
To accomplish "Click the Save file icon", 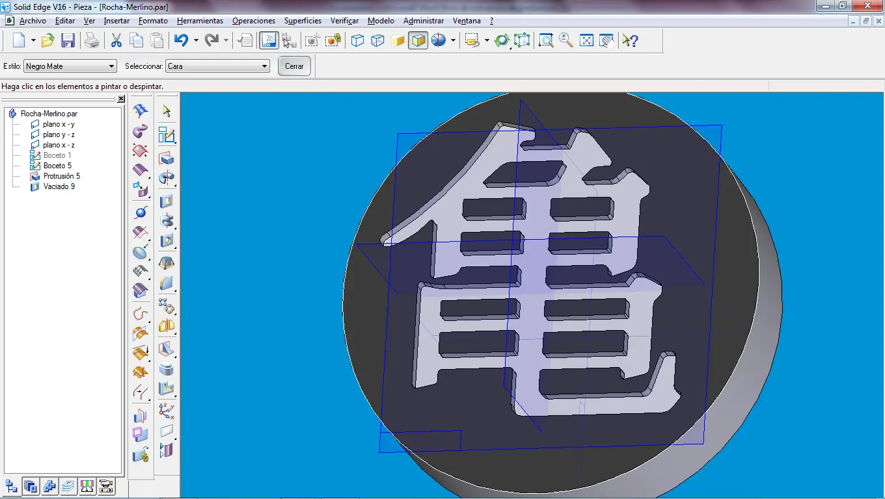I will [x=68, y=41].
